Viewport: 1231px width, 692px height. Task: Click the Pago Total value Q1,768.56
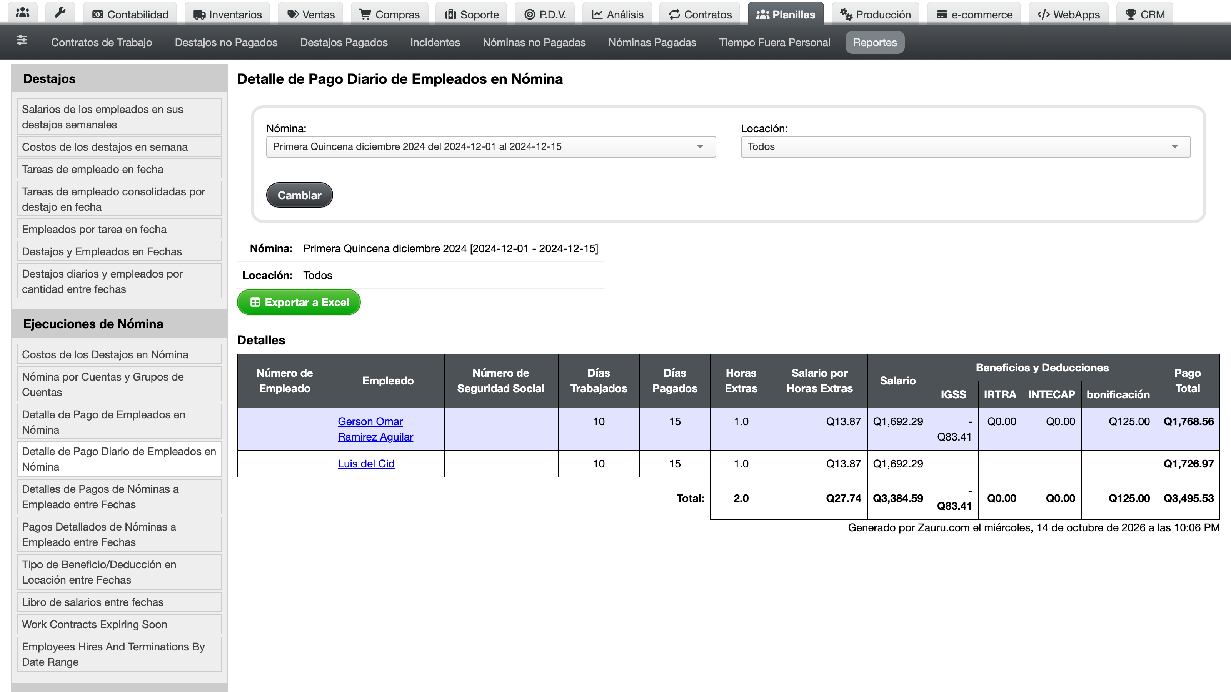[1188, 422]
